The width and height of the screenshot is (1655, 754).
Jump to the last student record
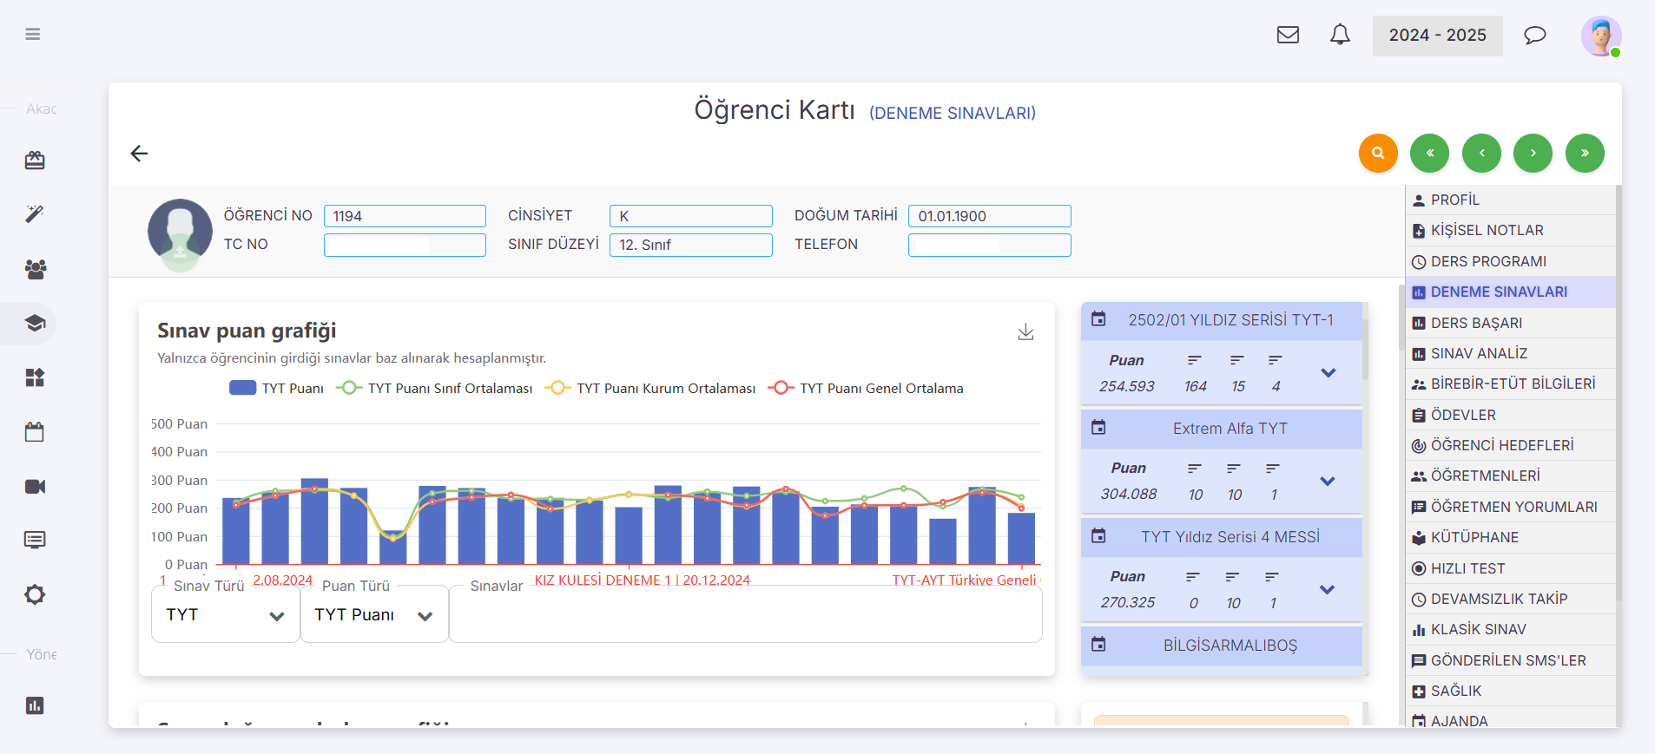1584,154
